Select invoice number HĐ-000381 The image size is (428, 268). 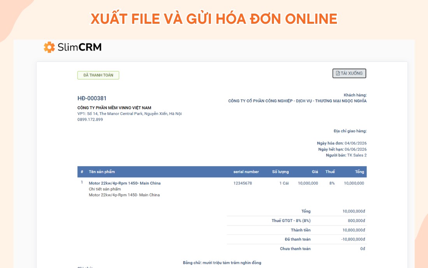pyautogui.click(x=92, y=98)
